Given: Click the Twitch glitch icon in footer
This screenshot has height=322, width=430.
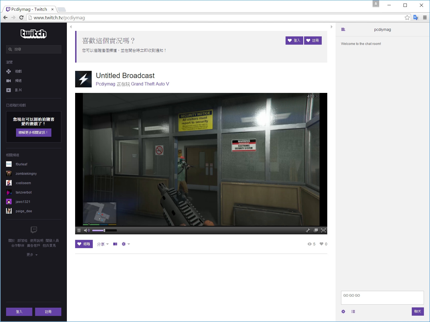Looking at the screenshot, I should [34, 230].
